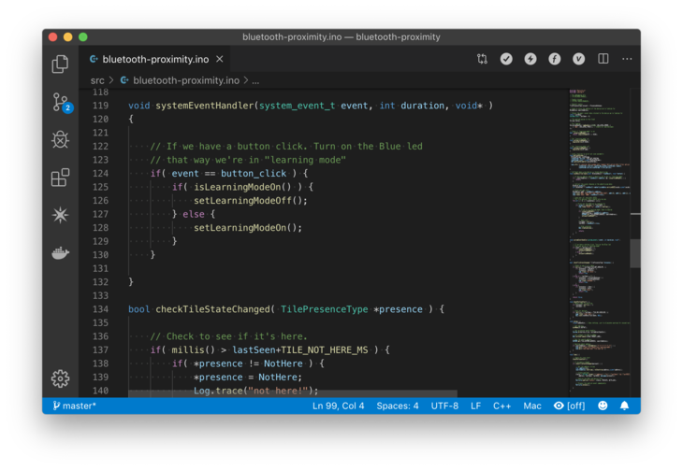Screen dimensions: 683x470
Task: Click bluetooth-proximity.ino in the breadcrumb
Action: tap(186, 80)
